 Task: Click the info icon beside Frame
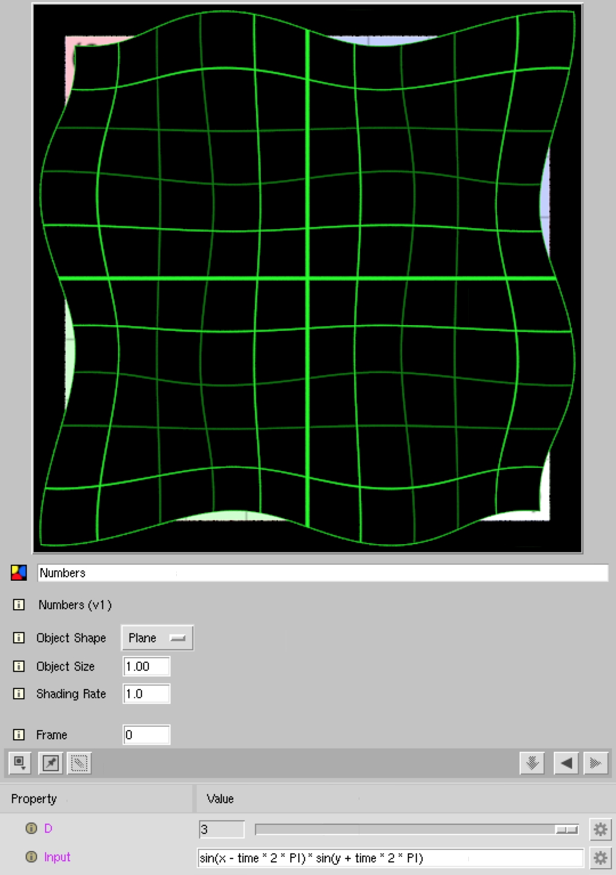tap(19, 735)
